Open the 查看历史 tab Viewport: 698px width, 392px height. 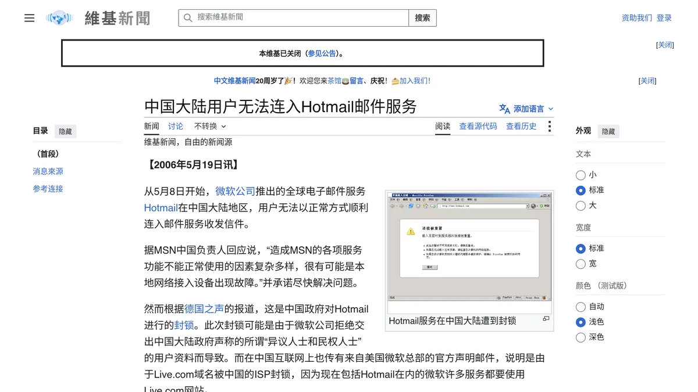pyautogui.click(x=521, y=126)
